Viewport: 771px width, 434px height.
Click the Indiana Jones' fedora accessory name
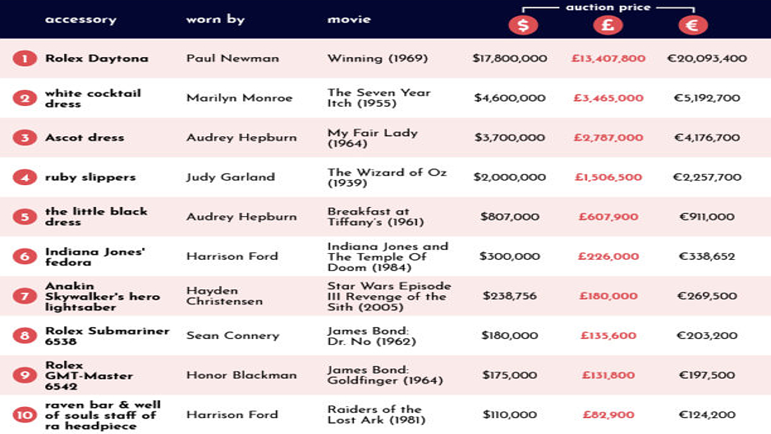point(95,257)
